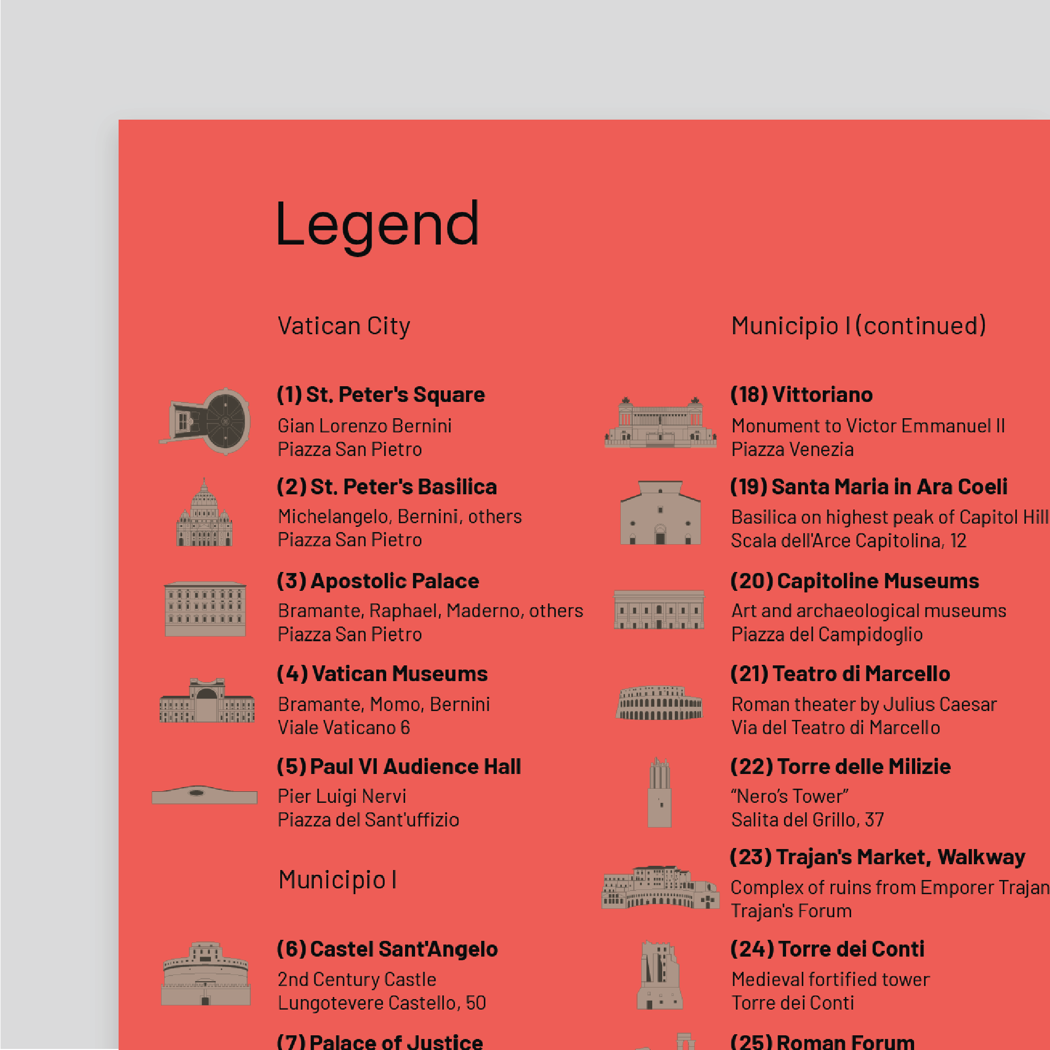The image size is (1050, 1050).
Task: Click the Capitoline Museums building icon
Action: point(659,610)
